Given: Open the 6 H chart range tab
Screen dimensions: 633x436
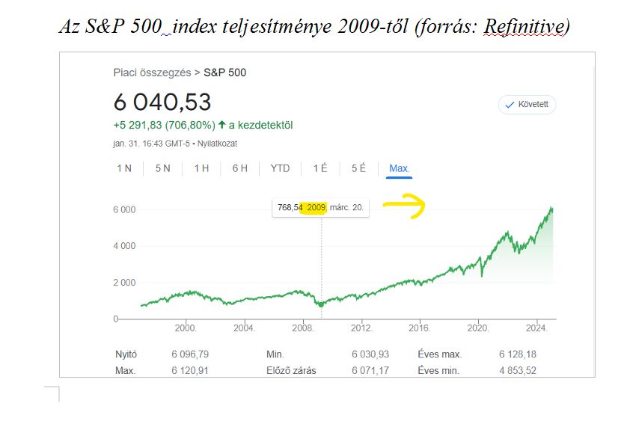Looking at the screenshot, I should pos(239,168).
